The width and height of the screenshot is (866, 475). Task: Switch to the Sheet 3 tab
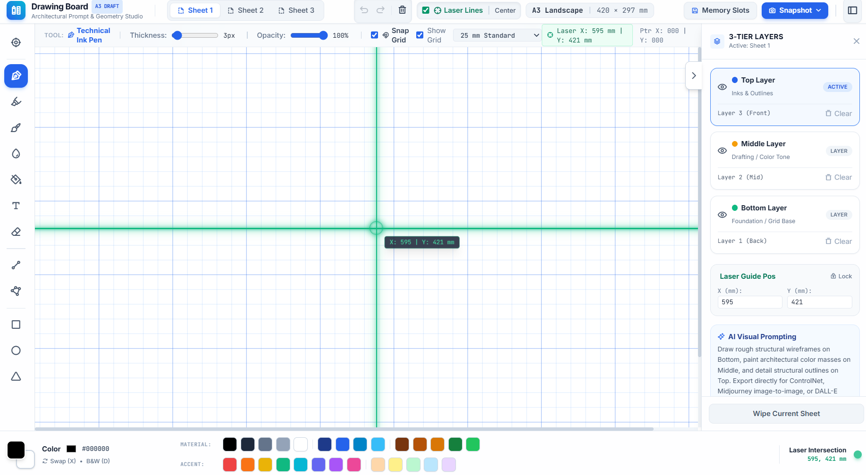tap(296, 10)
